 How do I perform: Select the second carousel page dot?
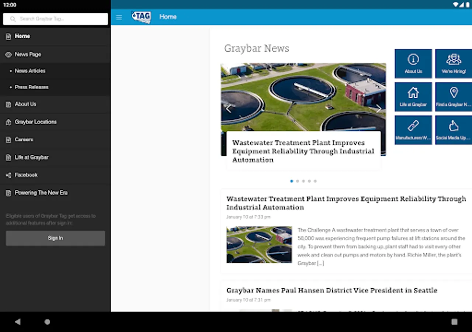[298, 181]
